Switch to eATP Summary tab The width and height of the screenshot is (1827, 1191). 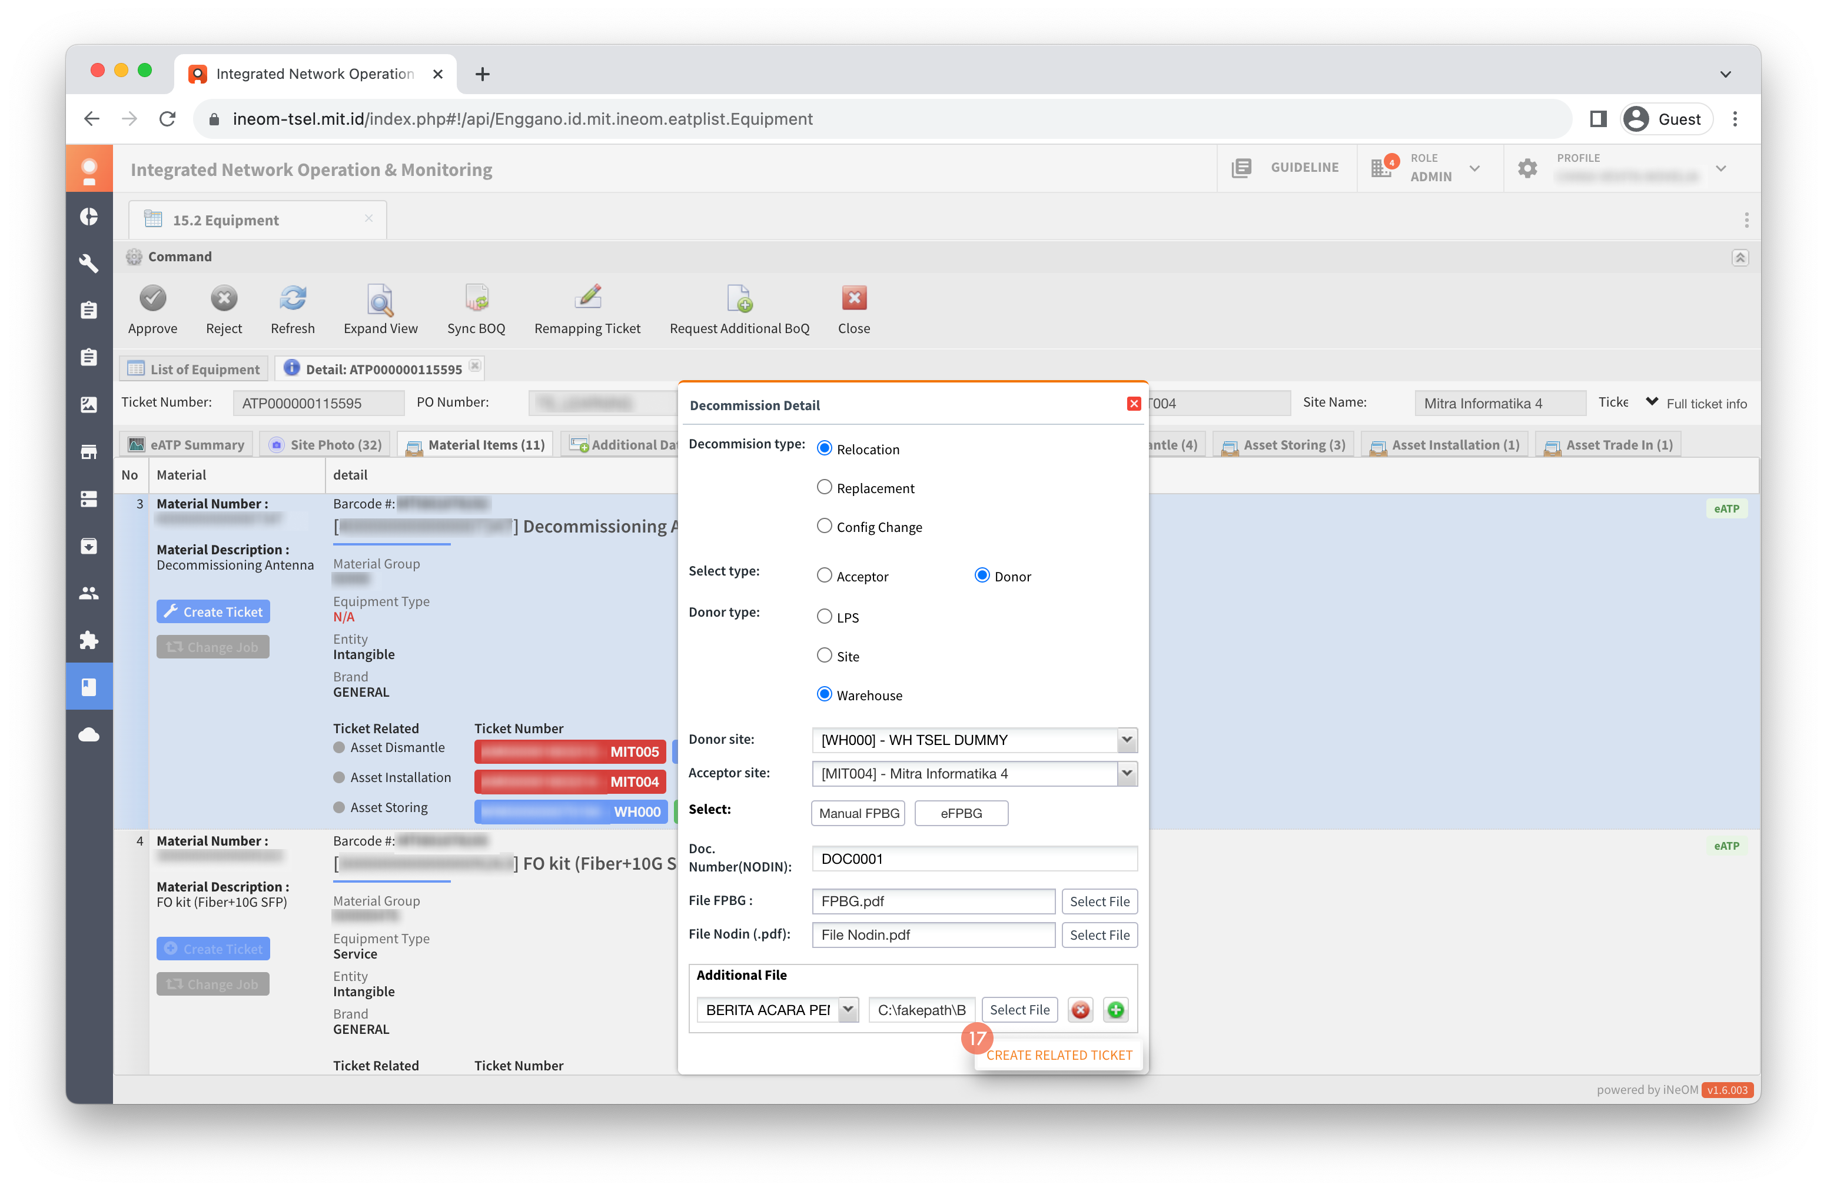[x=187, y=444]
